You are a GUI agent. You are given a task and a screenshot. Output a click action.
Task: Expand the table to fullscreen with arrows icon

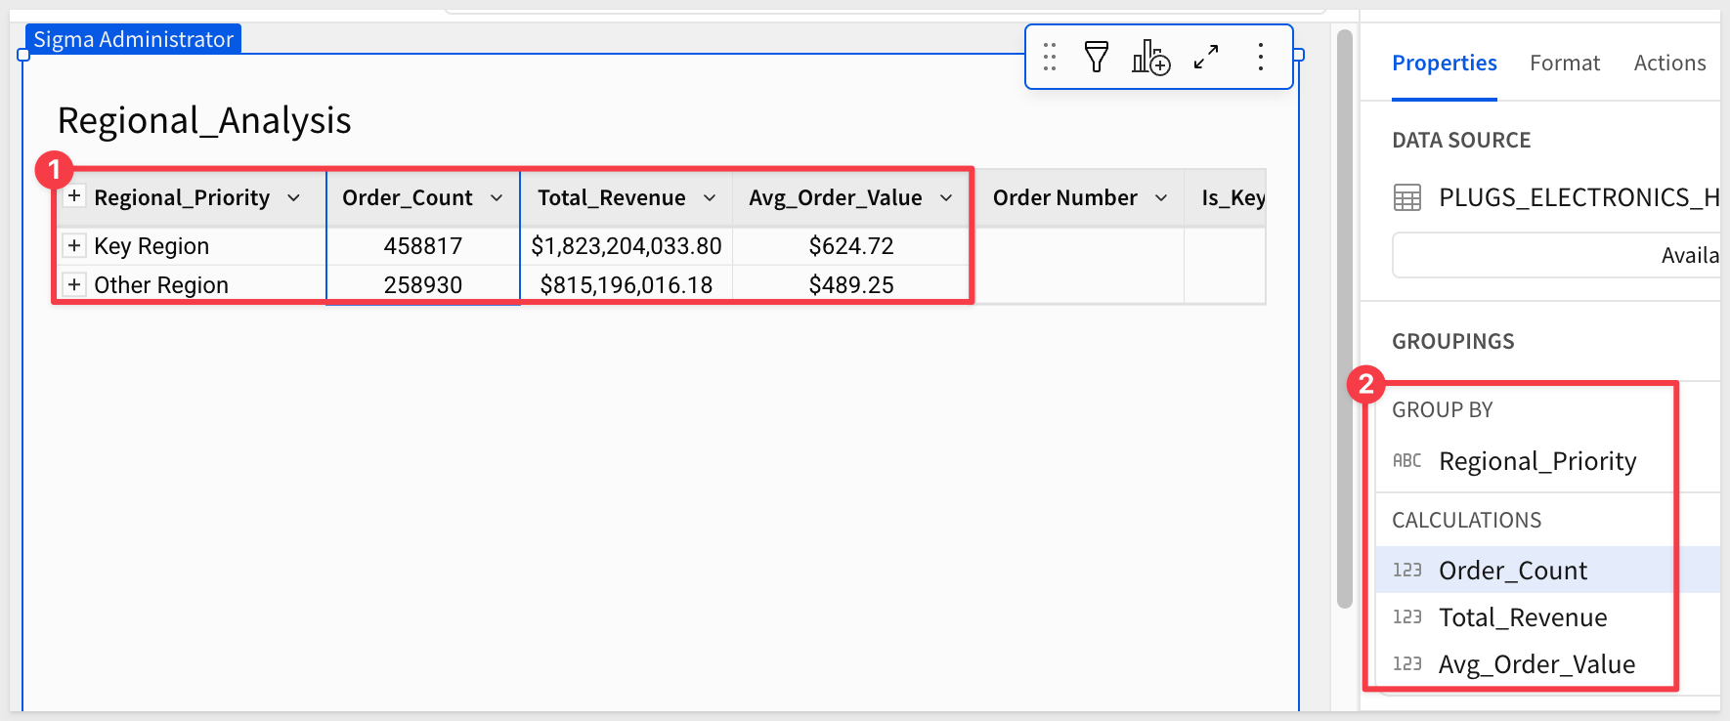[x=1206, y=58]
